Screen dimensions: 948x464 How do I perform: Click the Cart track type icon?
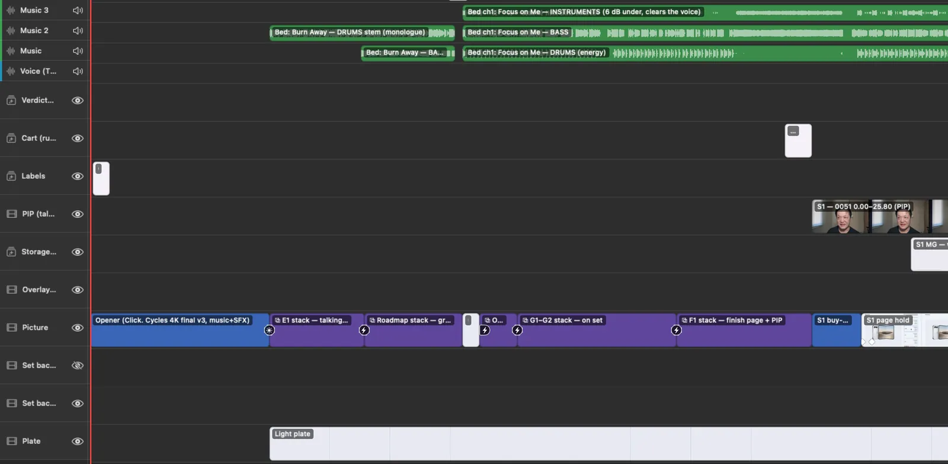(x=11, y=138)
